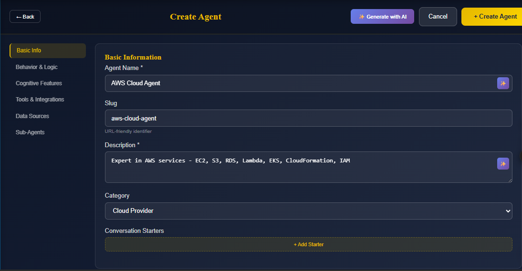Image resolution: width=522 pixels, height=271 pixels.
Task: Open the Sub-Agents section
Action: pyautogui.click(x=30, y=132)
